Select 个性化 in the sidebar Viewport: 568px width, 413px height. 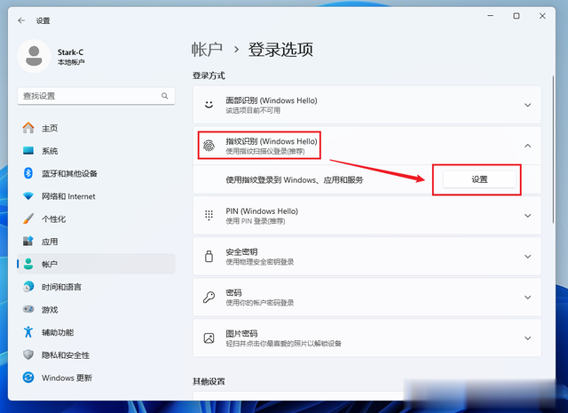[96, 218]
